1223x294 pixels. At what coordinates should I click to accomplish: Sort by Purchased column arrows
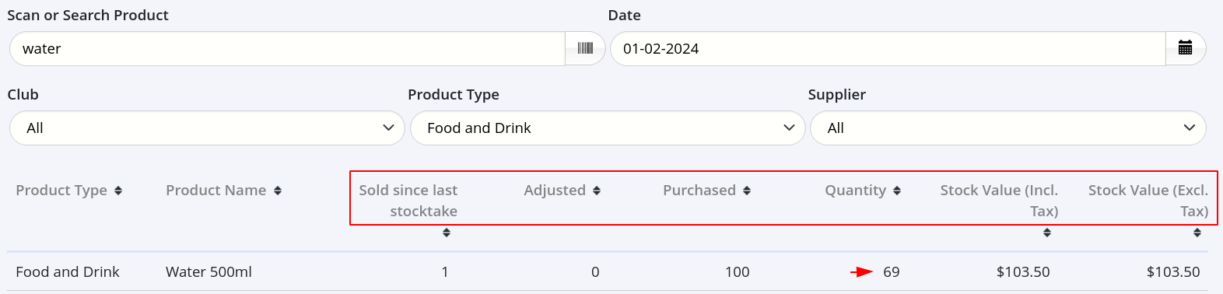click(747, 191)
